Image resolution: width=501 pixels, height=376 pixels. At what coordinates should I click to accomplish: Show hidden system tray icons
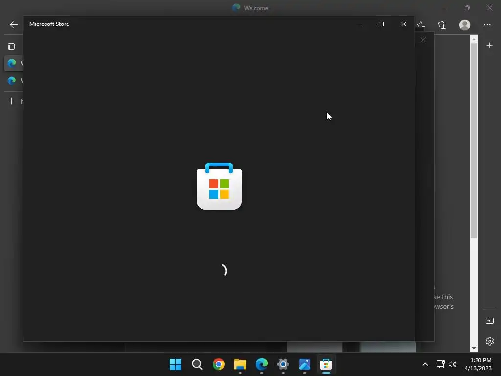[x=425, y=364]
